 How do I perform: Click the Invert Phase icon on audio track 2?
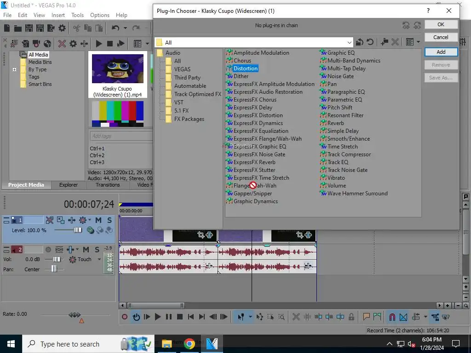click(x=59, y=250)
